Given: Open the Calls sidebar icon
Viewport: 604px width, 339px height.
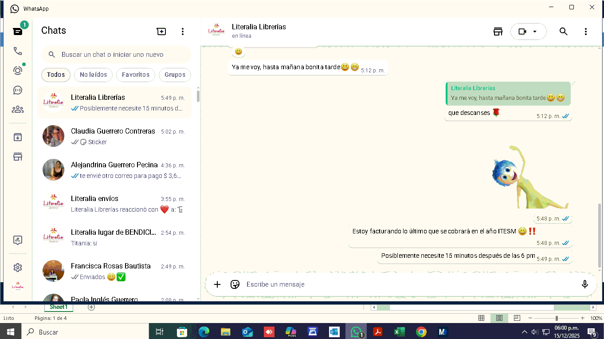Looking at the screenshot, I should 18,51.
